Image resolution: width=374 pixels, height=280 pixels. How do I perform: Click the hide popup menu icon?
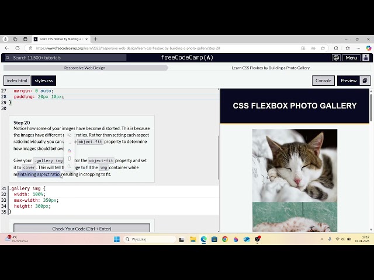point(69,135)
